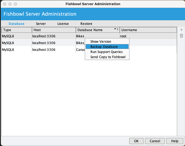Select MySQL8 type in the second row
Viewport: 185px width, 146px height.
coord(17,43)
